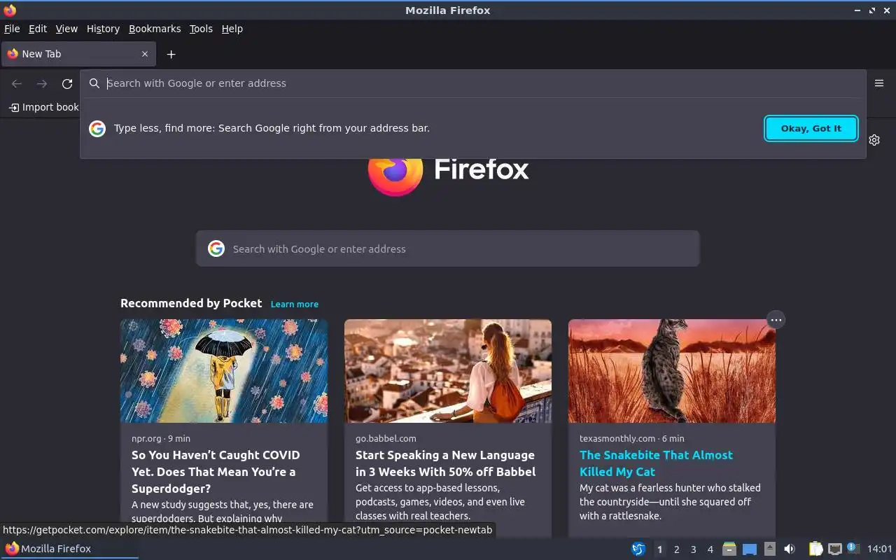896x560 pixels.
Task: Open the Help menu
Action: [x=232, y=29]
